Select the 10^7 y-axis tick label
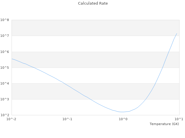This screenshot has height=138, width=185. [5, 36]
